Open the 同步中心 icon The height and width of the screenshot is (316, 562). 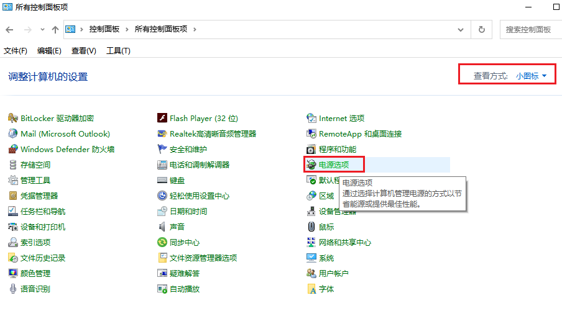tap(162, 242)
